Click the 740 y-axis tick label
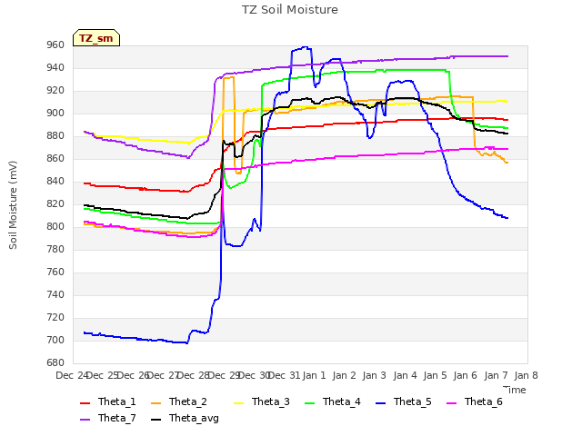582x436 pixels. point(55,294)
